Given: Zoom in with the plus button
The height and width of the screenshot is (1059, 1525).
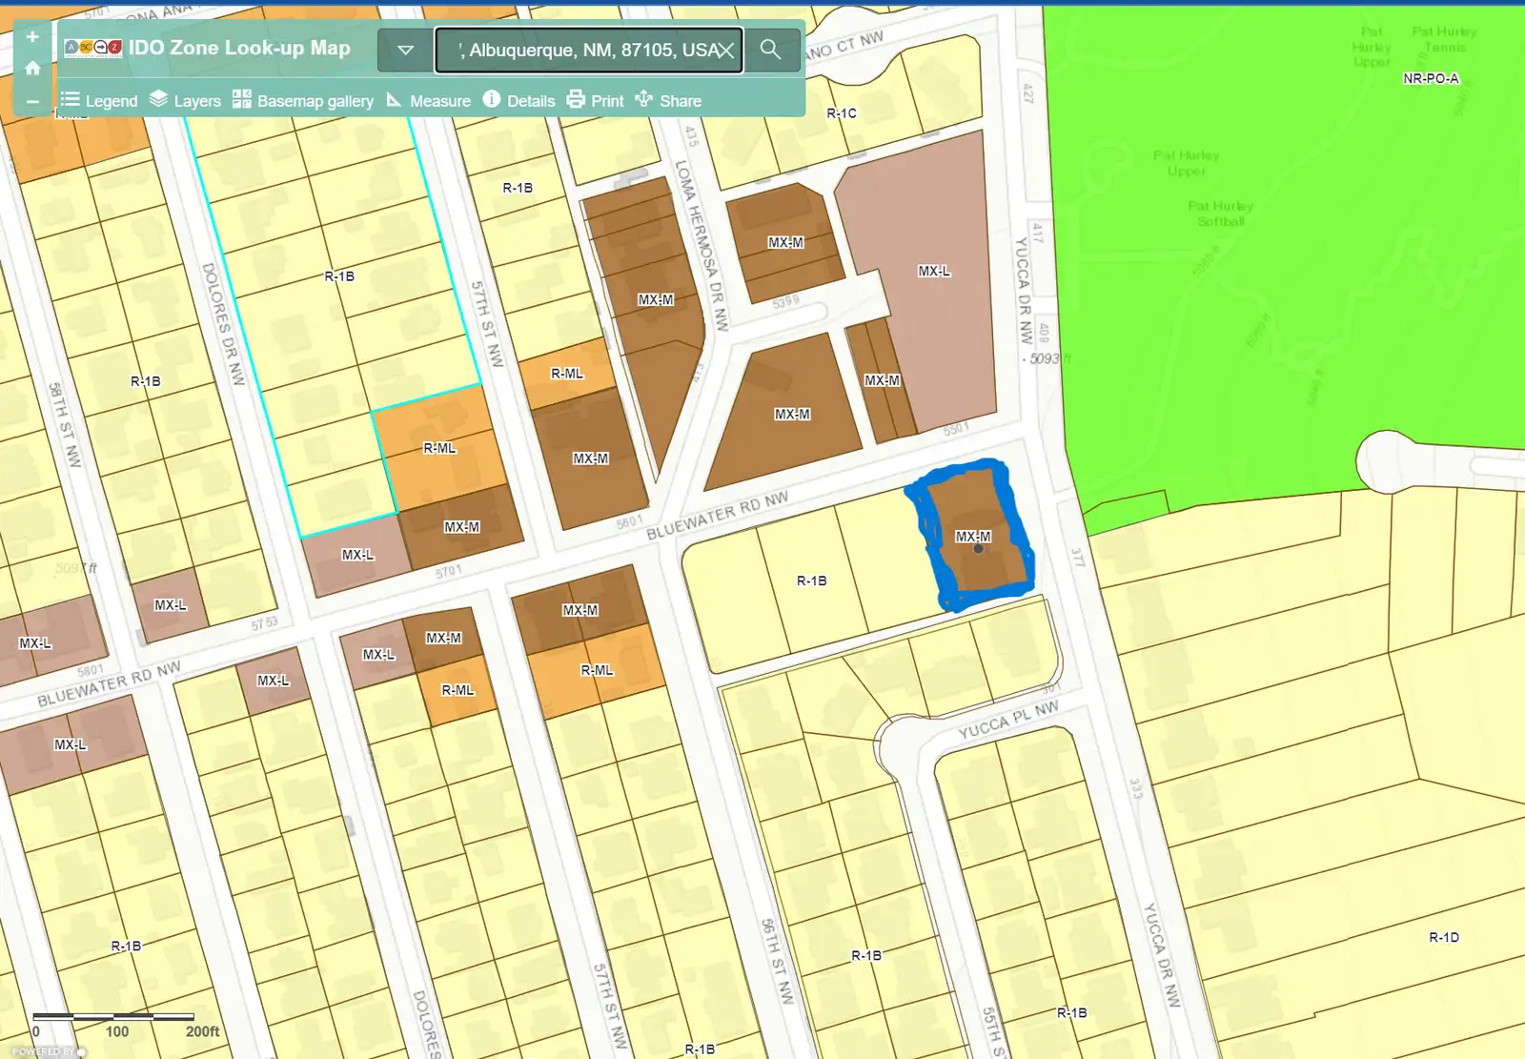Looking at the screenshot, I should point(32,36).
